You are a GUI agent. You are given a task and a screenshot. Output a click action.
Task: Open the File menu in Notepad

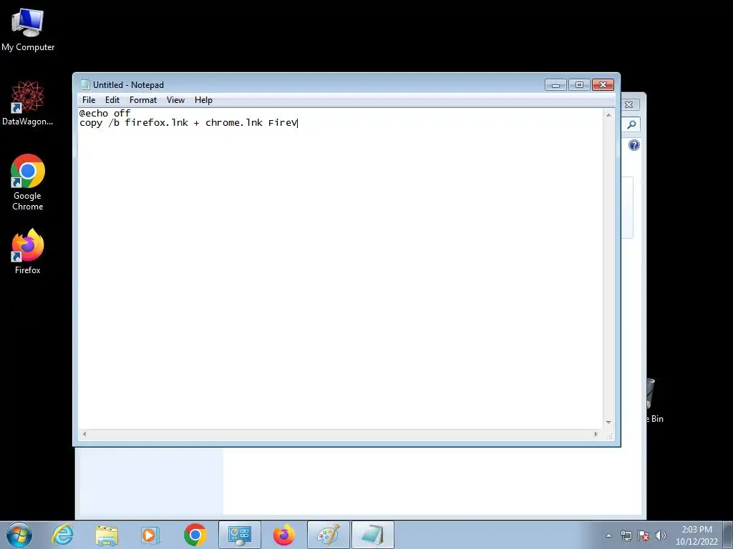click(x=89, y=100)
